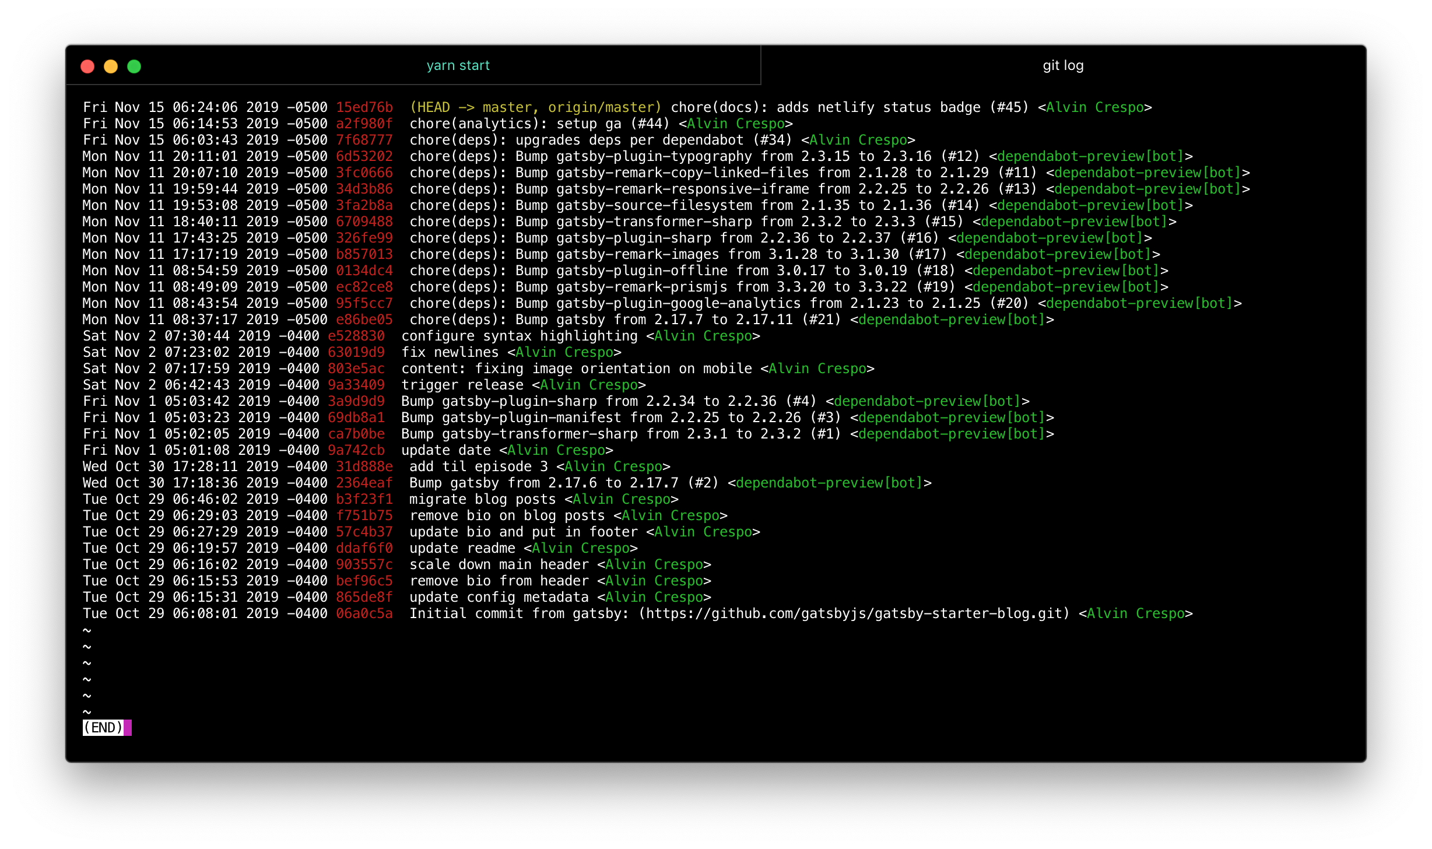The height and width of the screenshot is (849, 1432).
Task: Click the green maximize window button
Action: (x=134, y=66)
